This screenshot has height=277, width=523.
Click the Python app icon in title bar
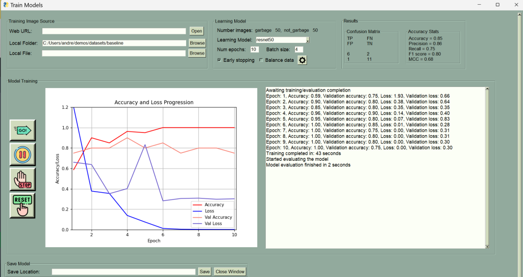pos(5,5)
